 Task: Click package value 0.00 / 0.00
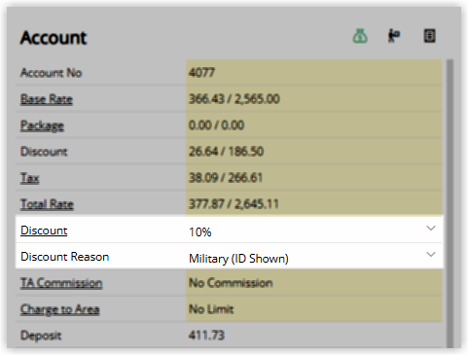coord(216,125)
